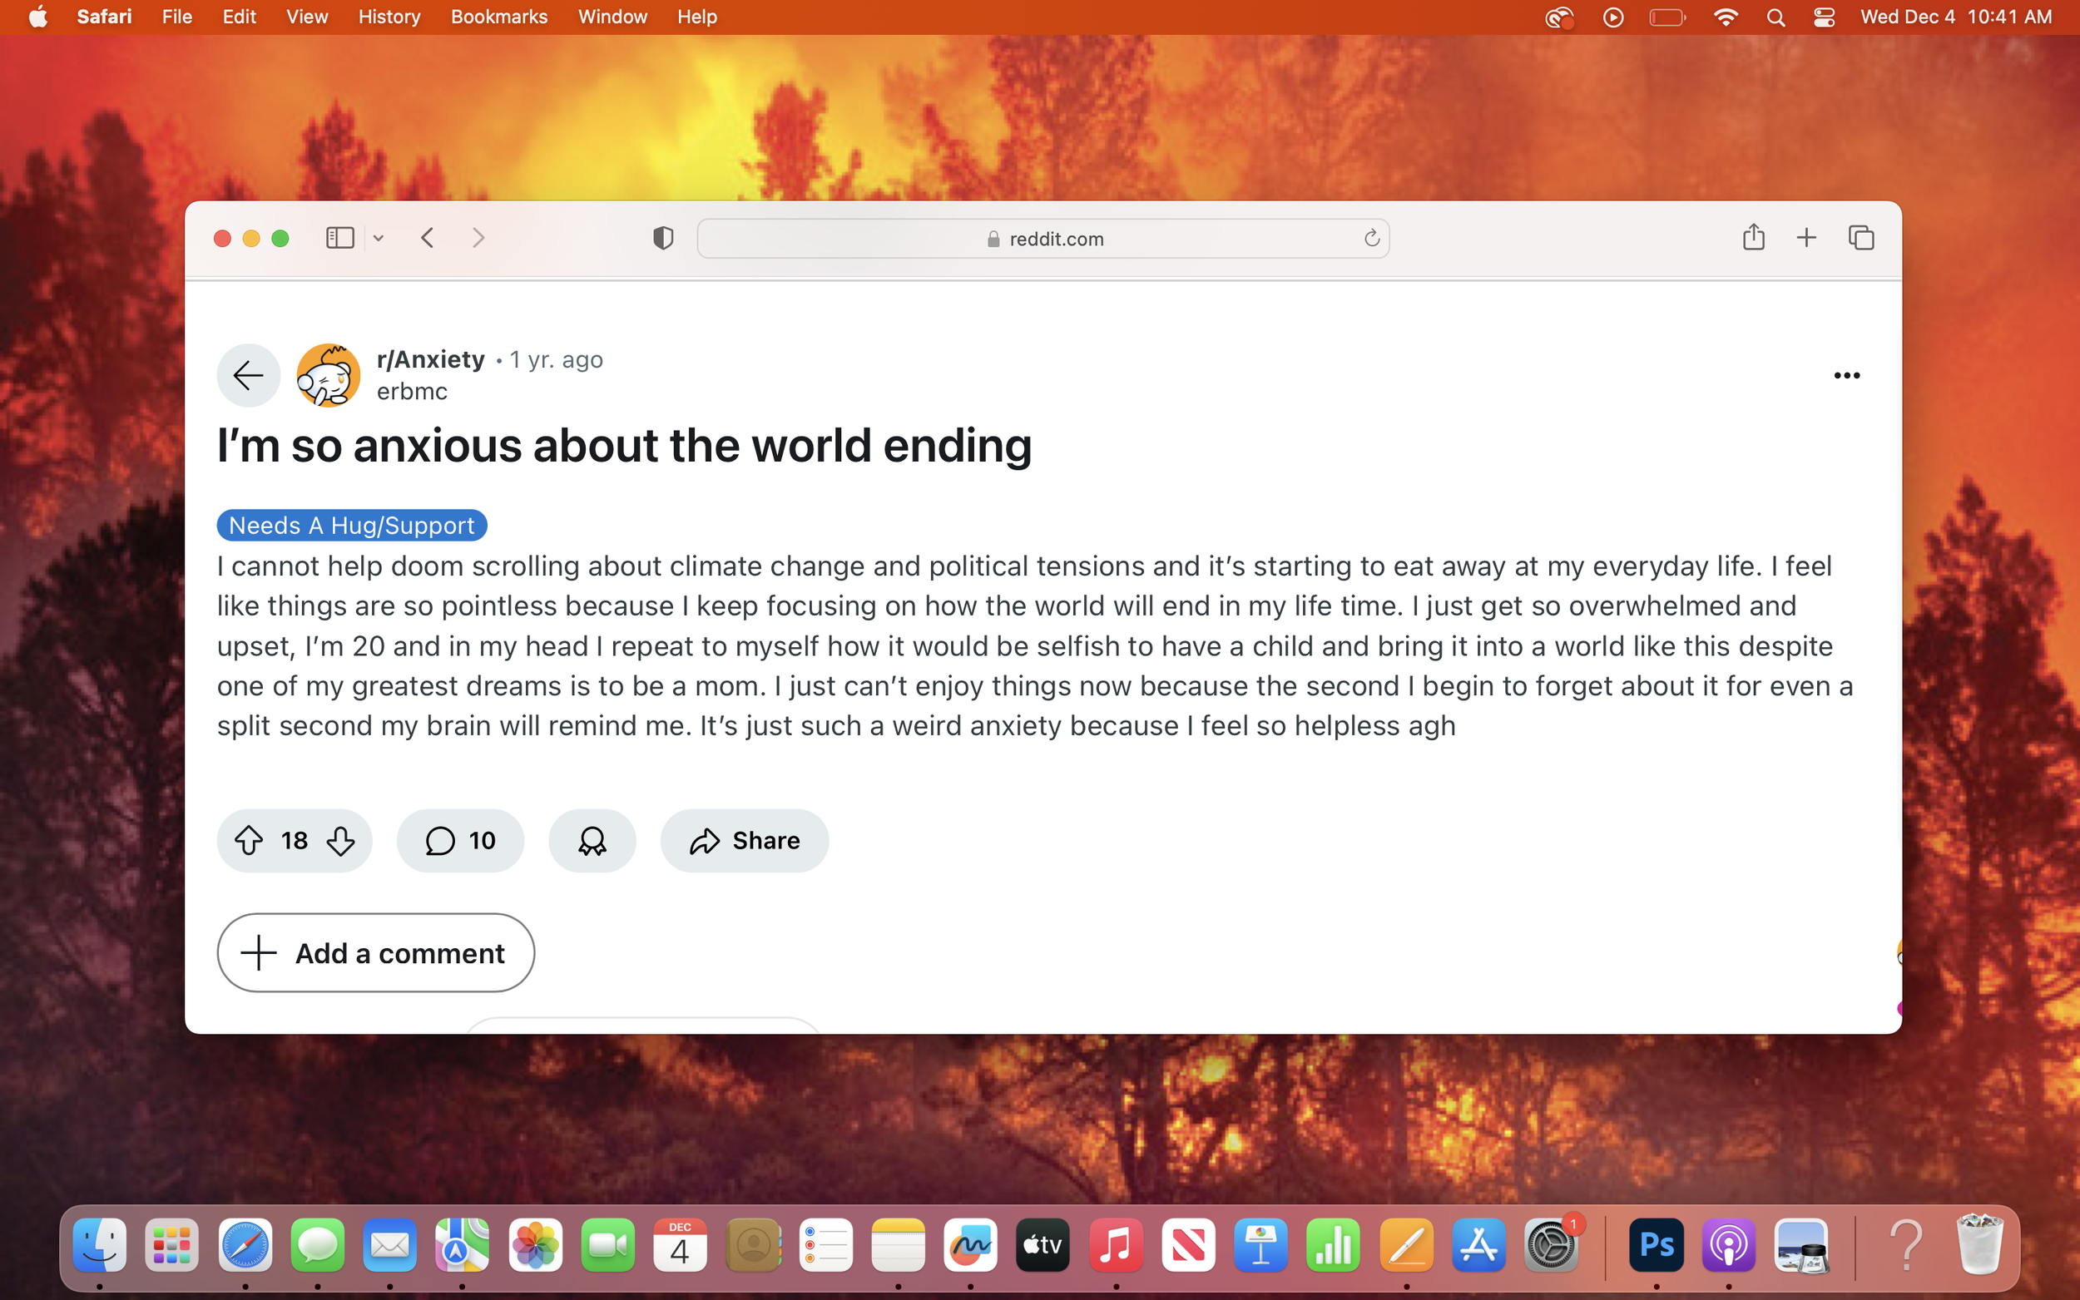Open the History menu

[x=389, y=17]
